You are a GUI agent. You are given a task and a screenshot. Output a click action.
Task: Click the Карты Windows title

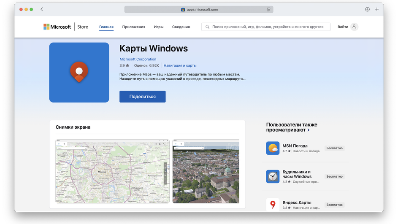click(x=154, y=49)
